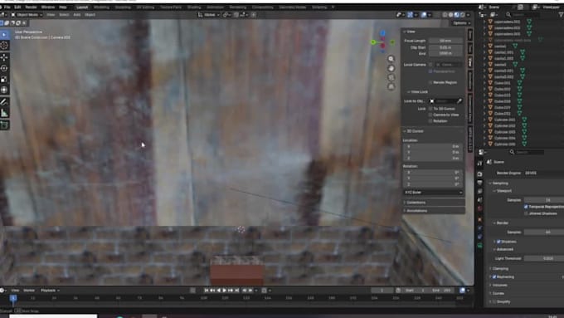Screen dimensions: 564x318
Task: Open the Output properties tab icon
Action: [480, 183]
